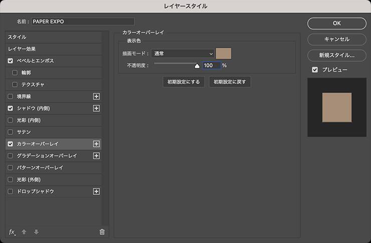Add another シャドウ (内側) with plus icon
The height and width of the screenshot is (243, 371).
click(96, 108)
